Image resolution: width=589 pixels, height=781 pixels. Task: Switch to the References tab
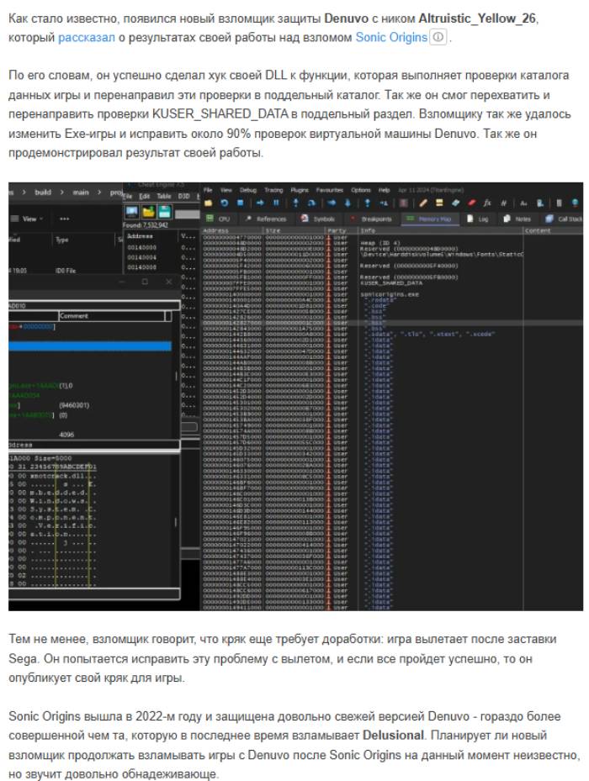point(267,219)
